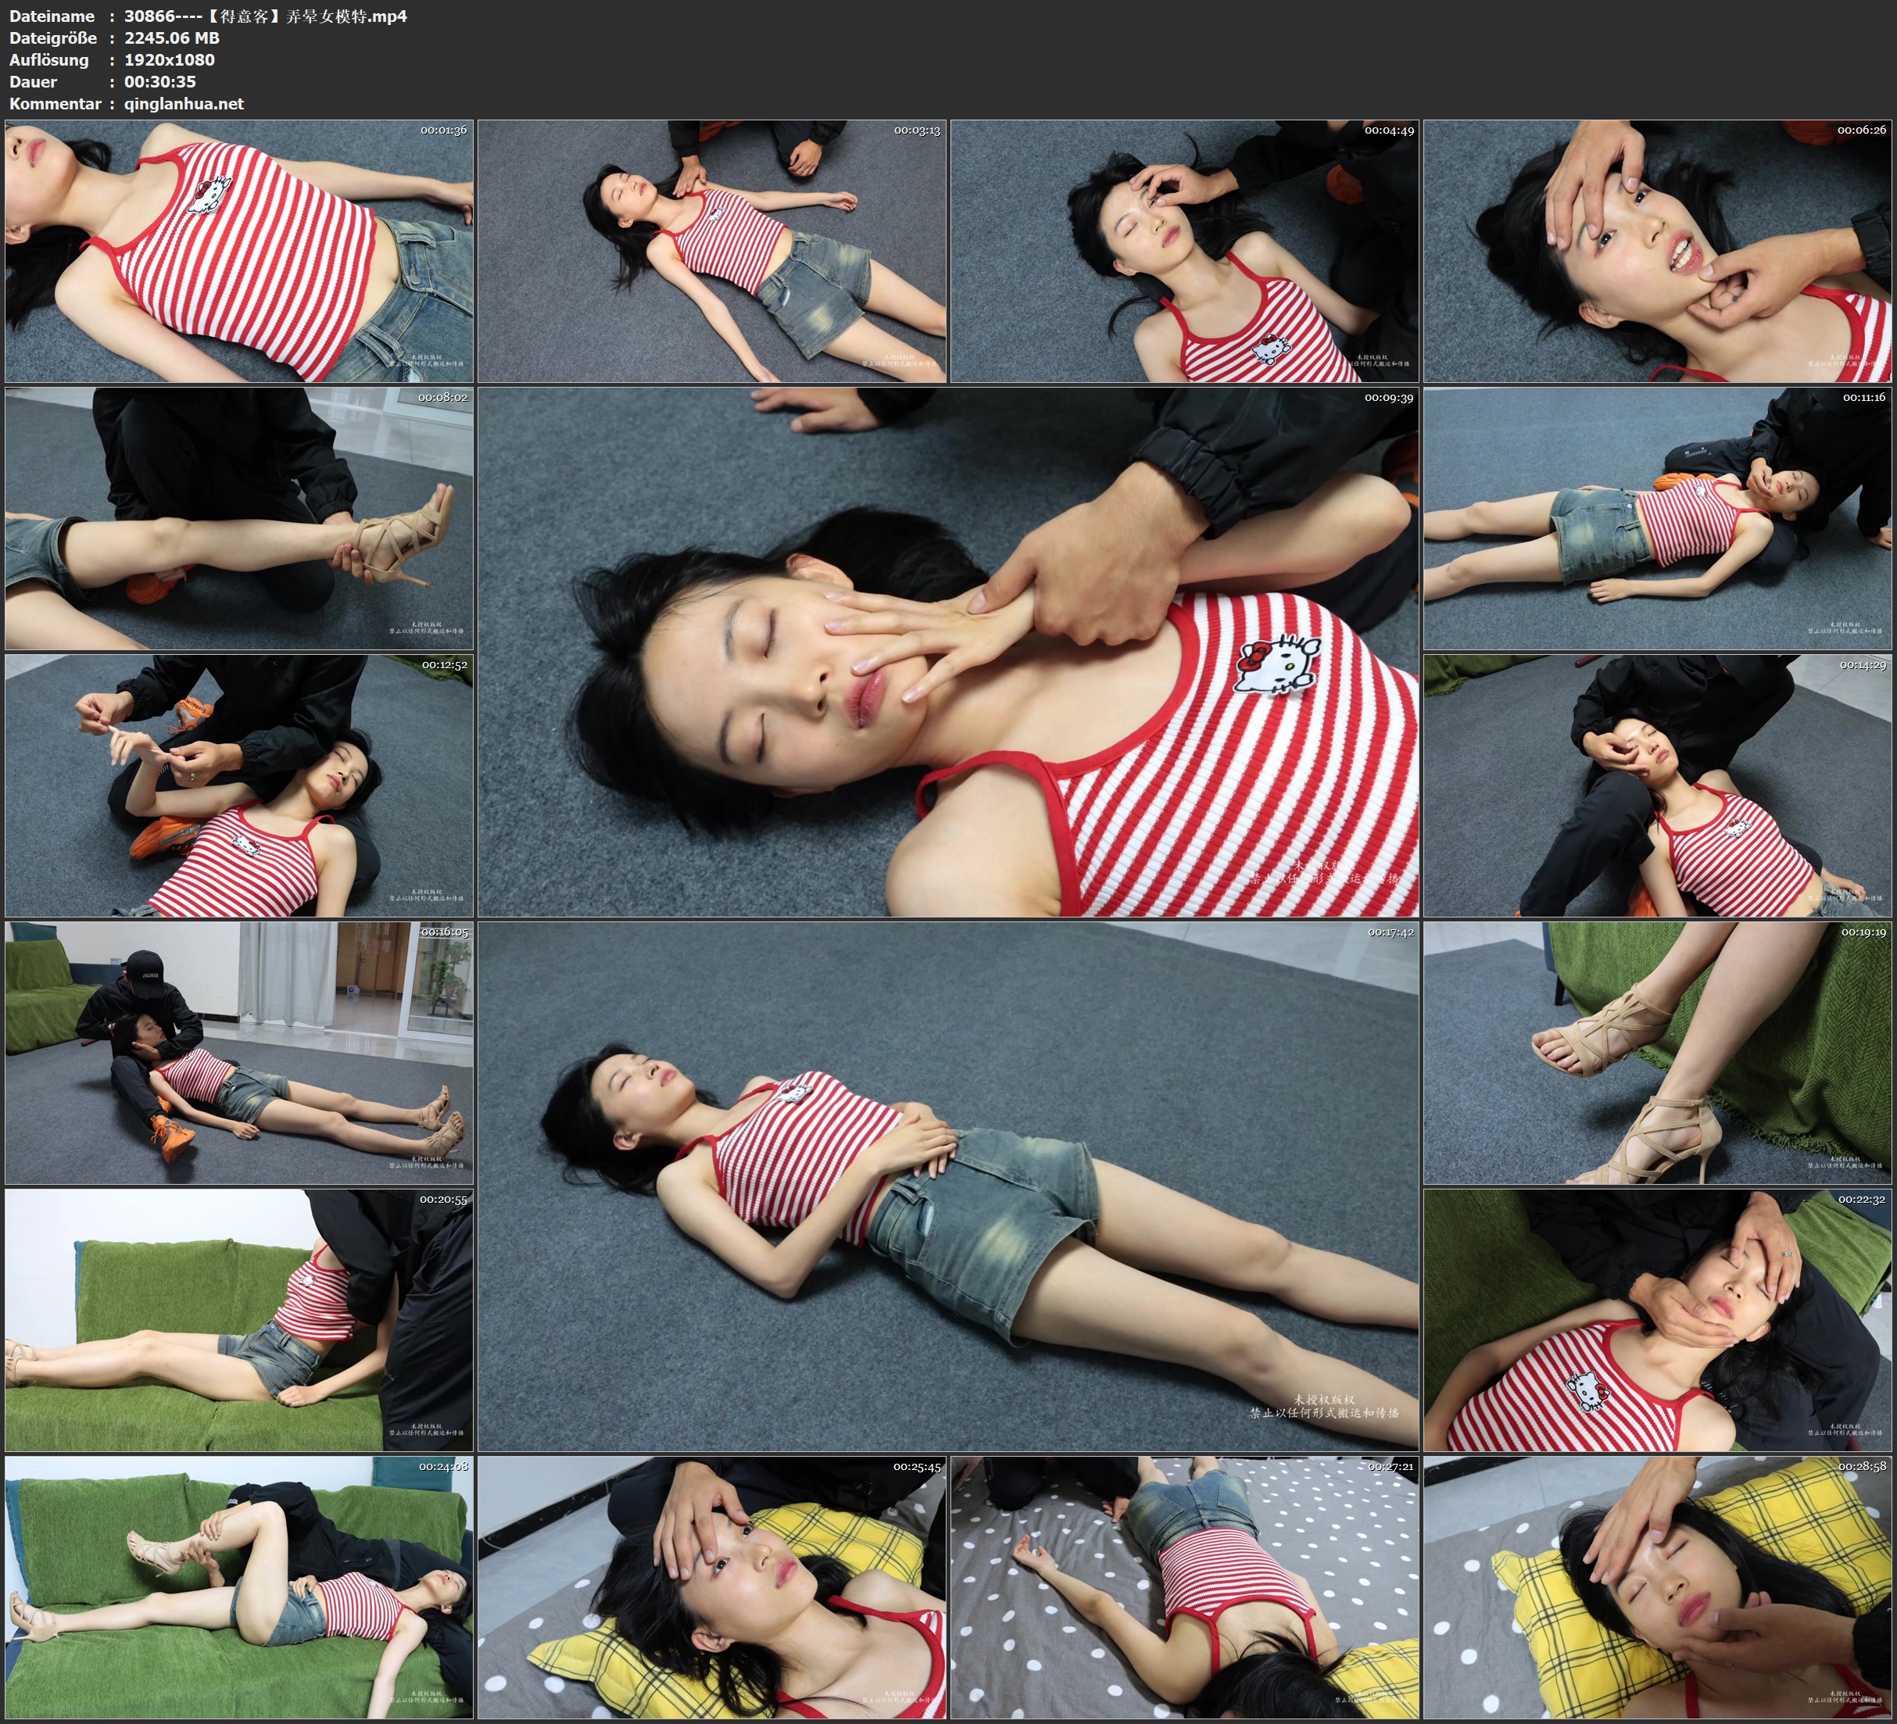This screenshot has width=1897, height=1724.
Task: Select the 00:19:19 sandals frame
Action: pyautogui.click(x=1657, y=1053)
